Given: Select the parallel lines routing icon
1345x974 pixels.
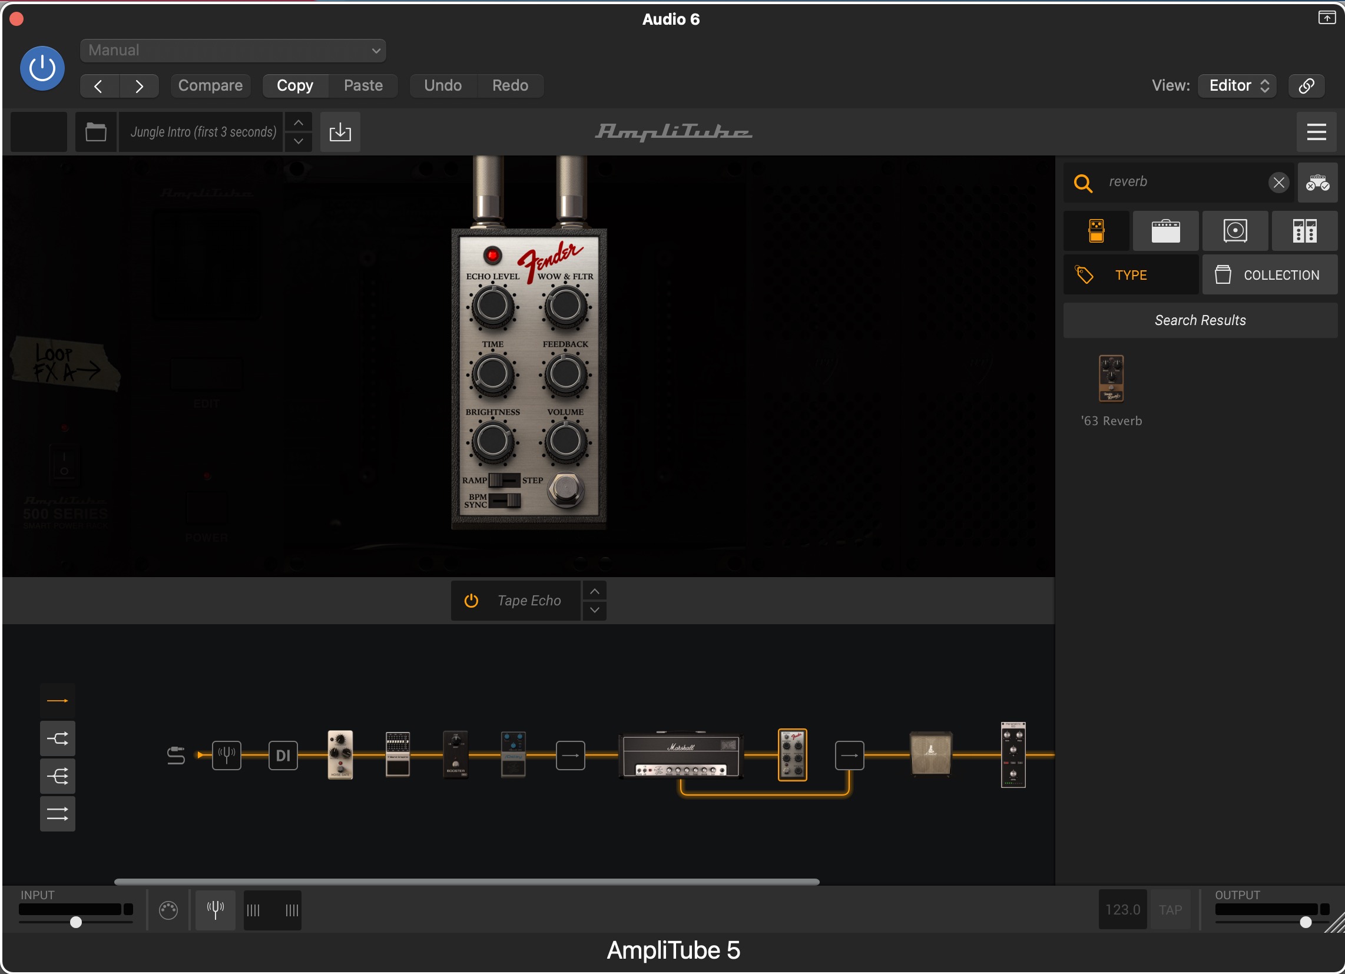Looking at the screenshot, I should pyautogui.click(x=58, y=815).
